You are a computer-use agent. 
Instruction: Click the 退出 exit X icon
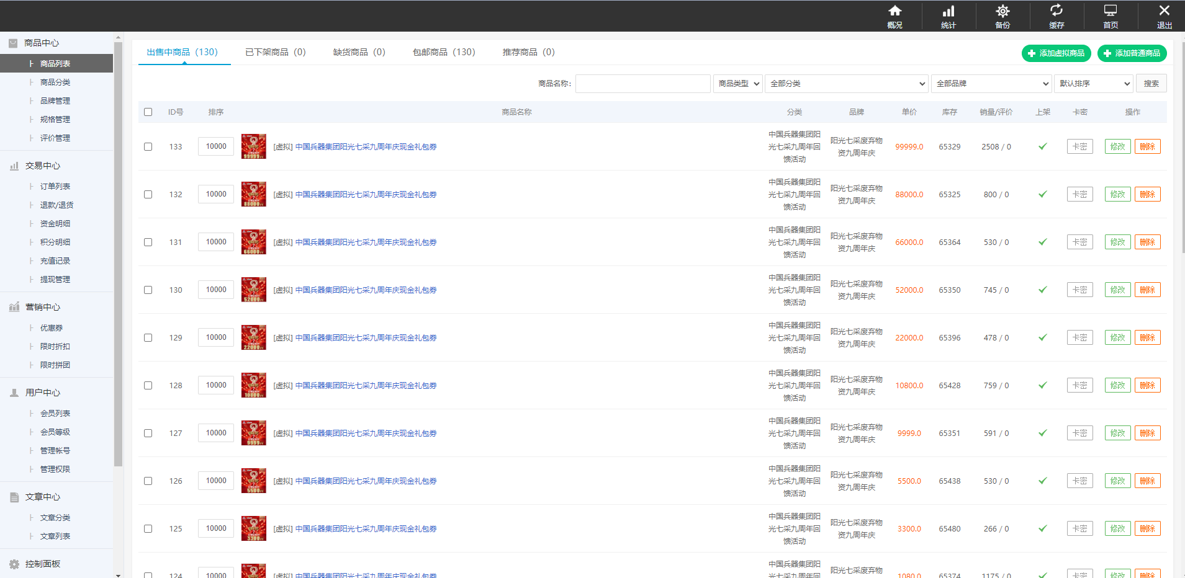click(x=1165, y=11)
